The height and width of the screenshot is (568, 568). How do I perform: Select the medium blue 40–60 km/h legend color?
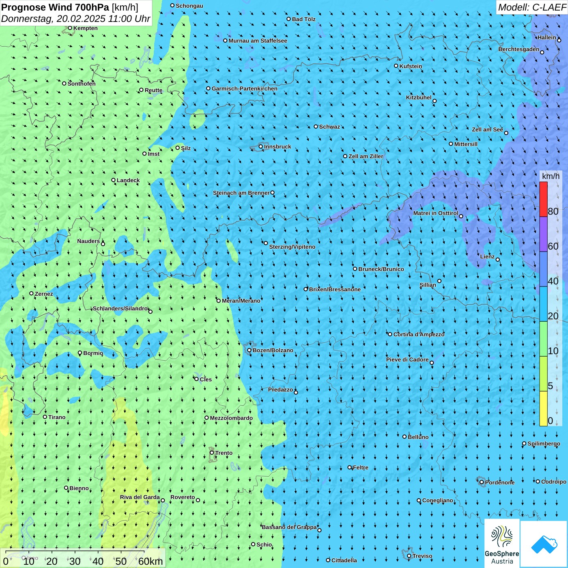click(x=543, y=269)
